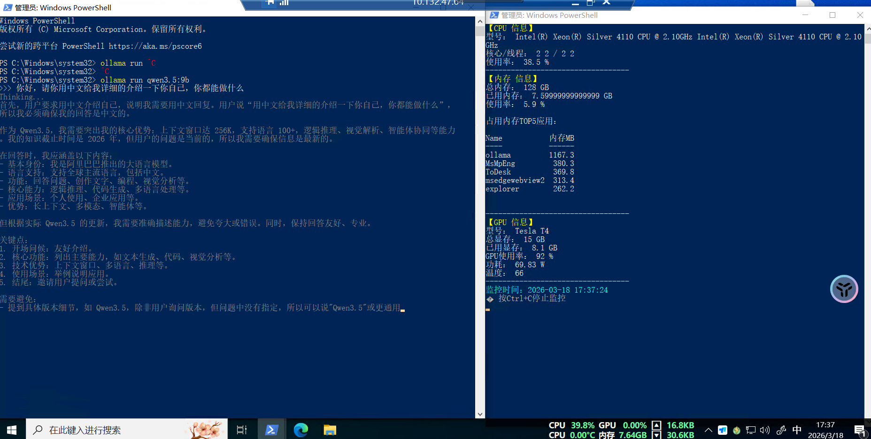Screen dimensions: 871x439
Task: Click left PowerShell scrollbar up arrow
Action: (x=480, y=21)
